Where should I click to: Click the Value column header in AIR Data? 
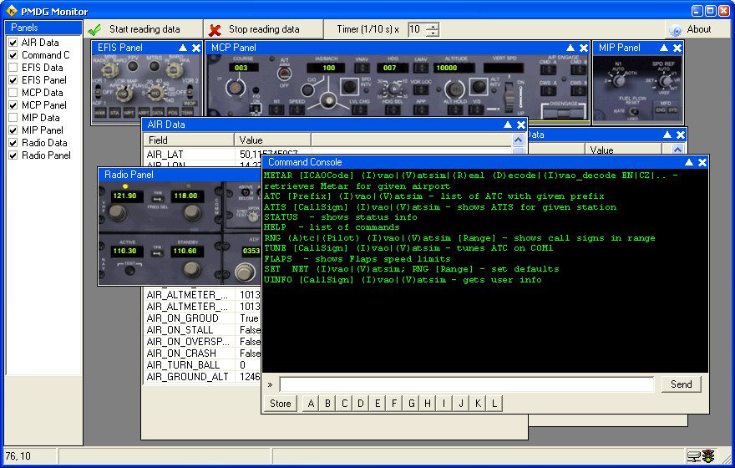272,140
